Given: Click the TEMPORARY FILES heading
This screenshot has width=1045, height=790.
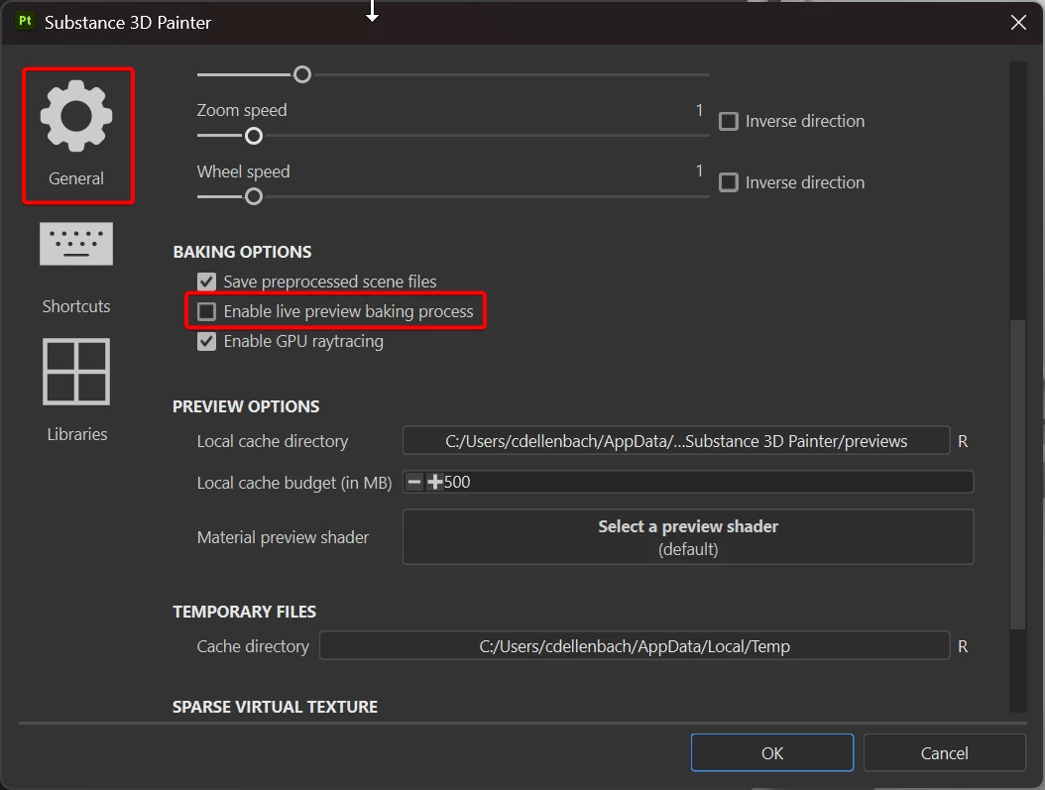Looking at the screenshot, I should pos(244,612).
